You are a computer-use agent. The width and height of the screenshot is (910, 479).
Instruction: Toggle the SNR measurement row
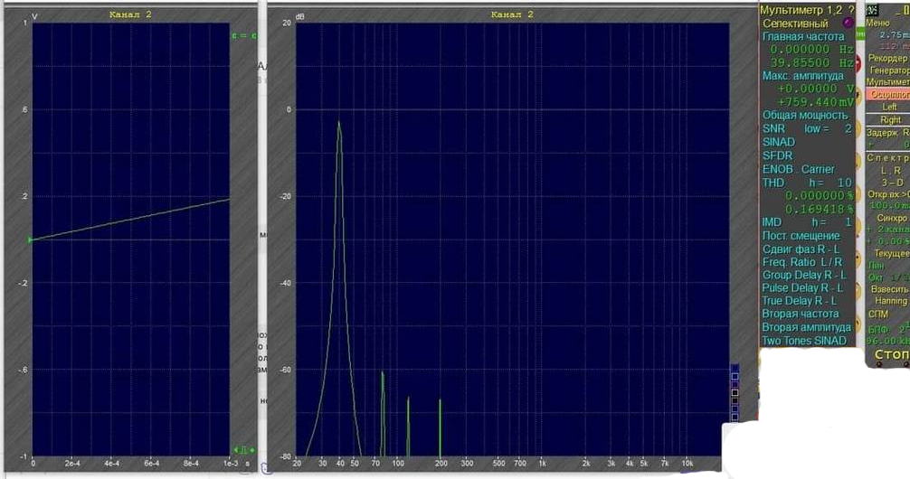click(773, 128)
